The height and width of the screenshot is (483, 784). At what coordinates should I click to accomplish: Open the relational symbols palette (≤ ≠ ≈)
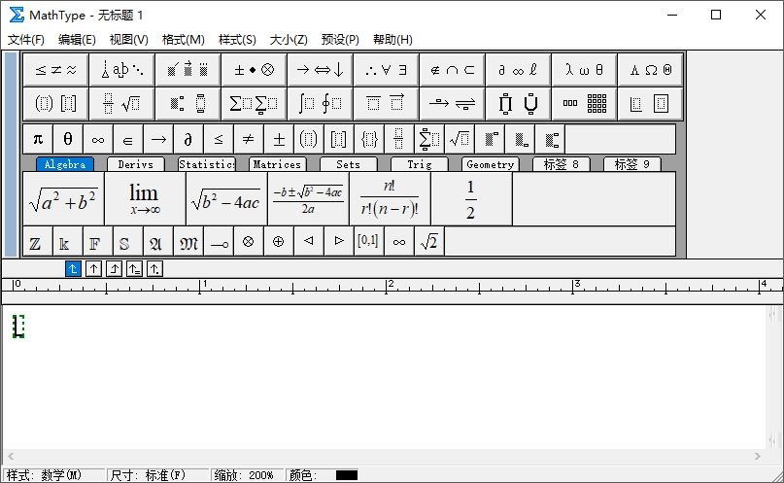56,70
